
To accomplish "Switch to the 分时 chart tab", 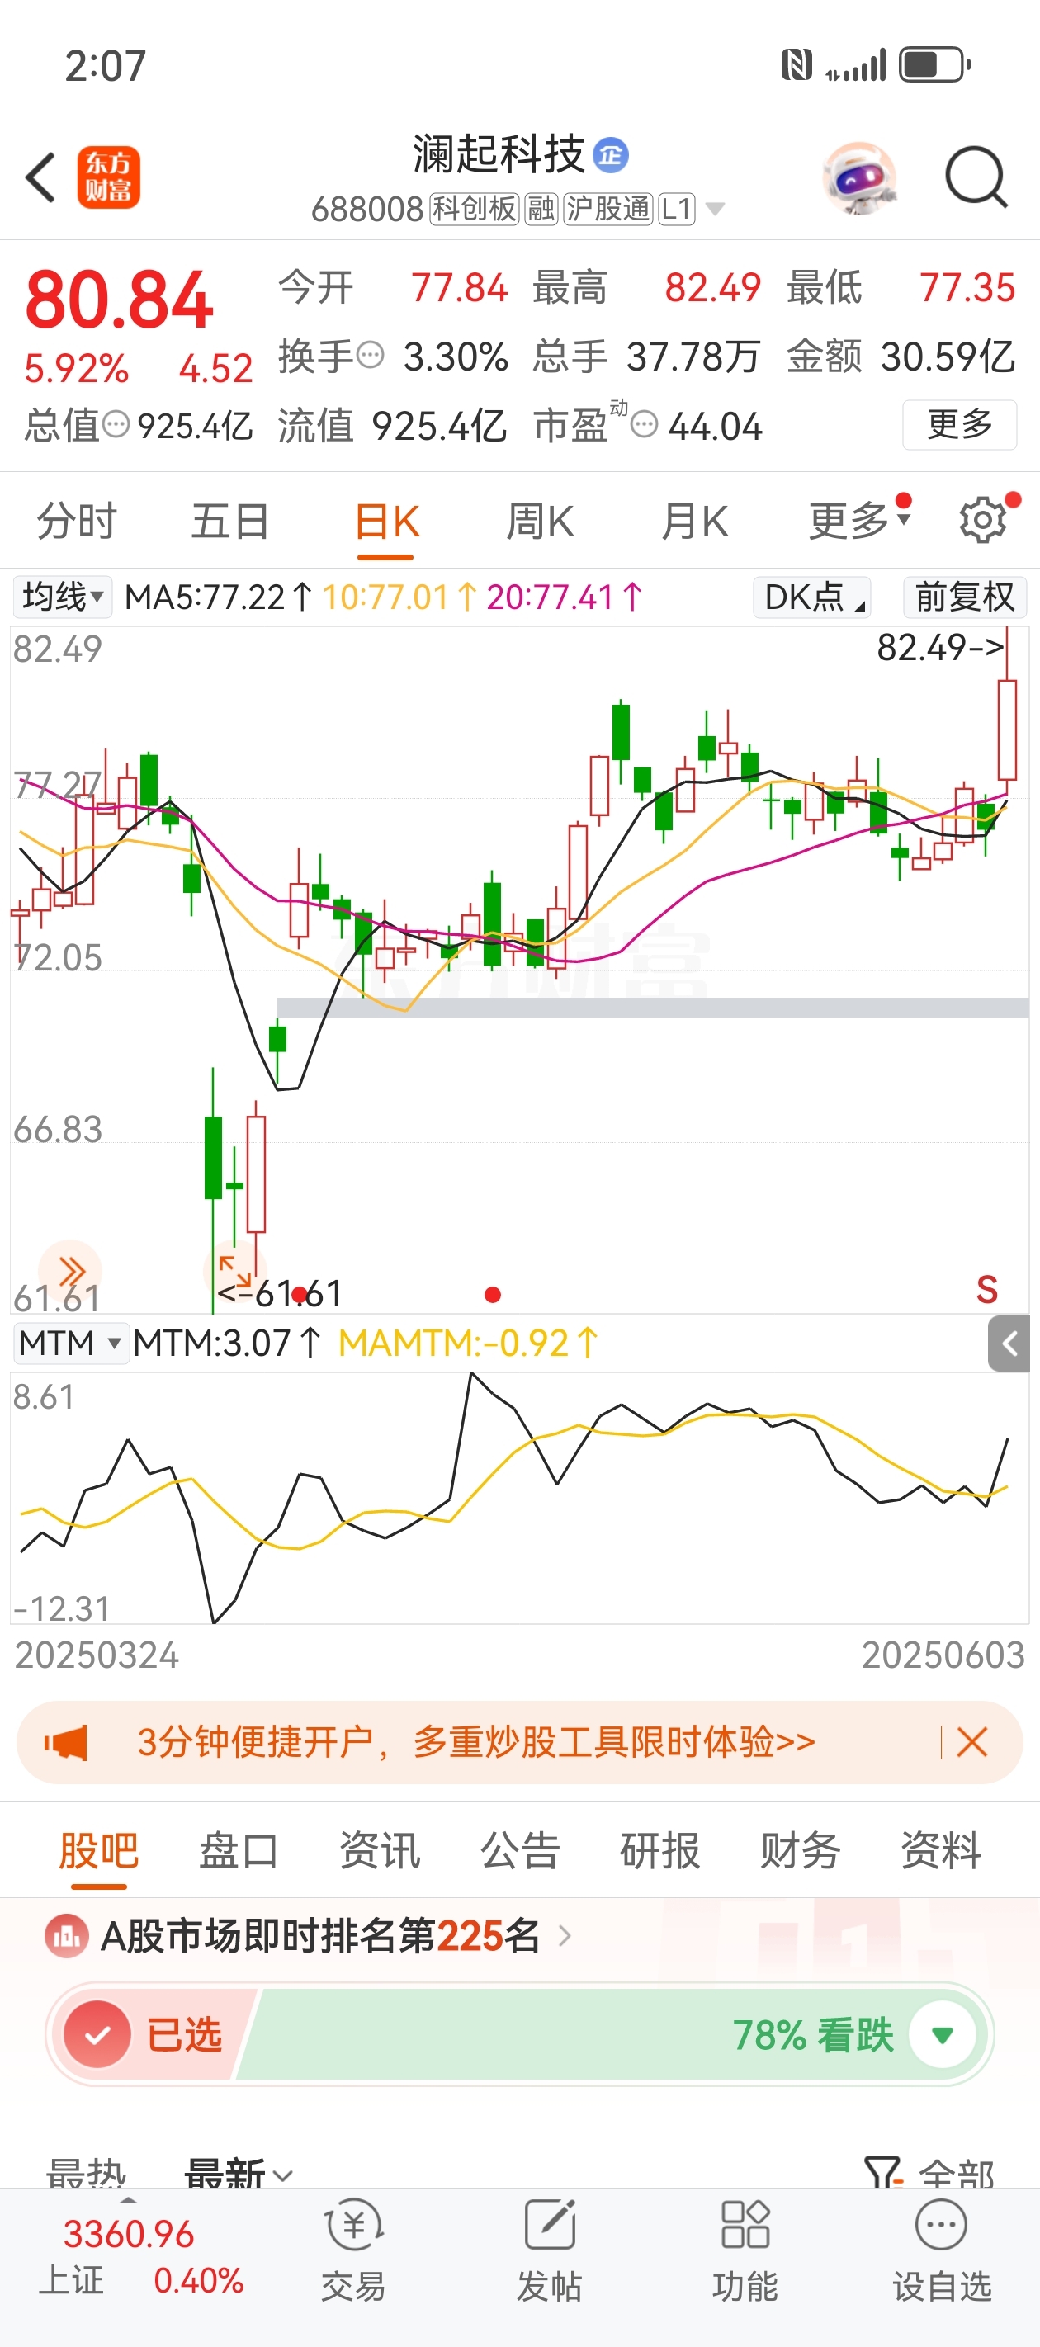I will 77,522.
